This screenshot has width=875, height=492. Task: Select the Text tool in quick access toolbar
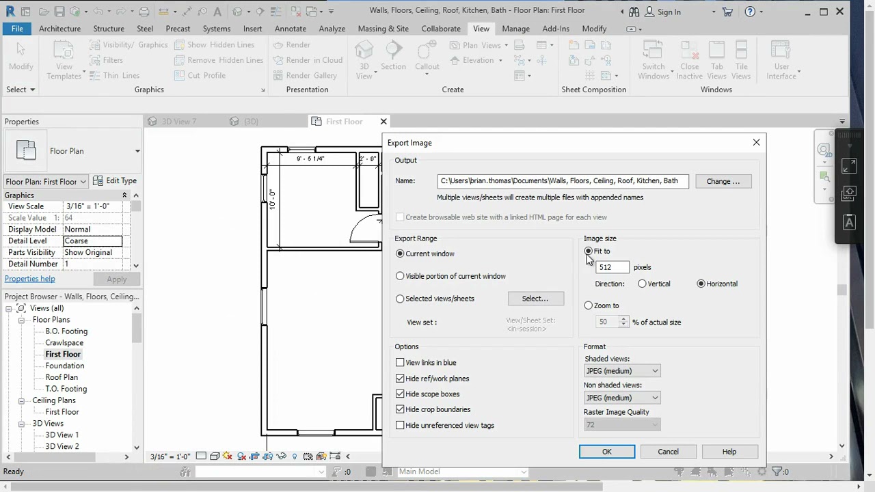pos(218,12)
